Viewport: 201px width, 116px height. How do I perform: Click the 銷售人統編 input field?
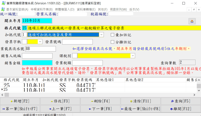click(37, 56)
